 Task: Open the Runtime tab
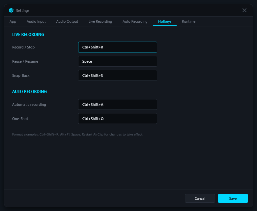click(x=188, y=21)
